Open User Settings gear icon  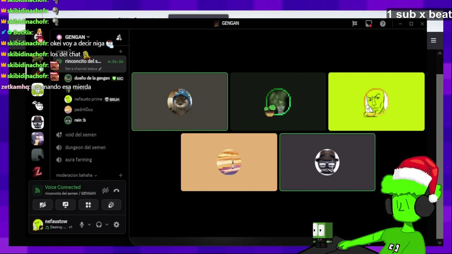117,225
